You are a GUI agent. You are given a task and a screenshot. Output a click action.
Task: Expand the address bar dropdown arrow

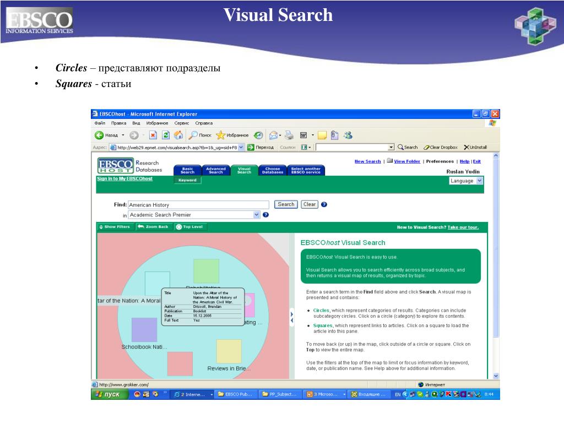coord(241,147)
